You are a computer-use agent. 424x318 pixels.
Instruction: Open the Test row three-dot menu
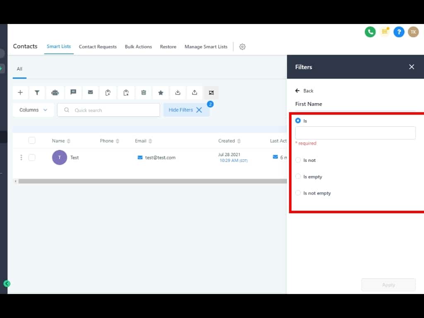tap(21, 157)
